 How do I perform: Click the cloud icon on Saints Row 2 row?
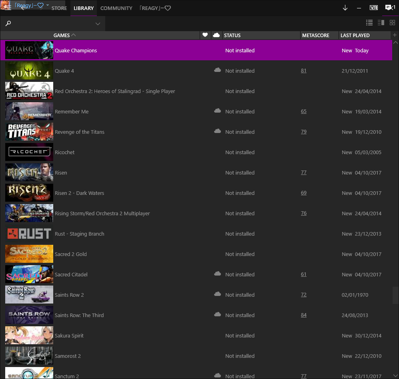click(x=217, y=294)
